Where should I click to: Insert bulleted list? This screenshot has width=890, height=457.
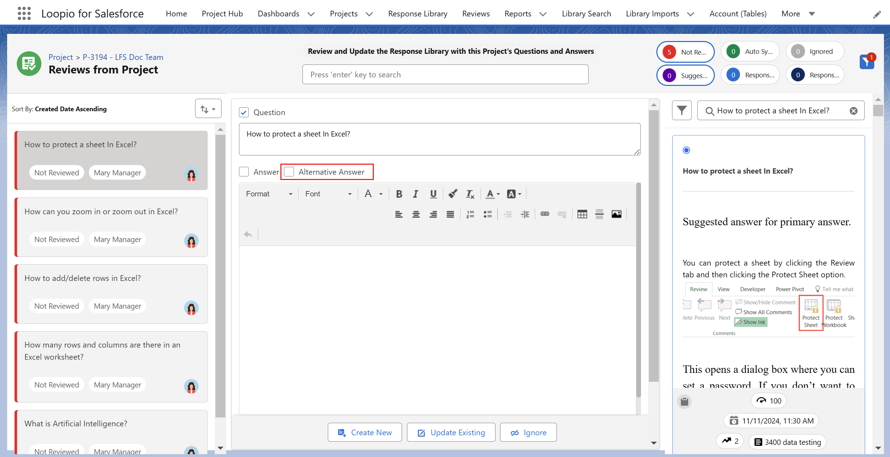tap(488, 214)
